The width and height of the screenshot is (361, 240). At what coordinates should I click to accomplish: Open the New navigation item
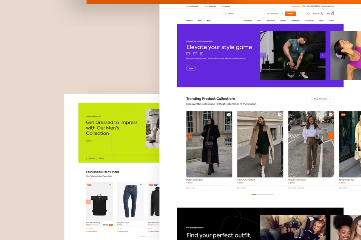[259, 21]
